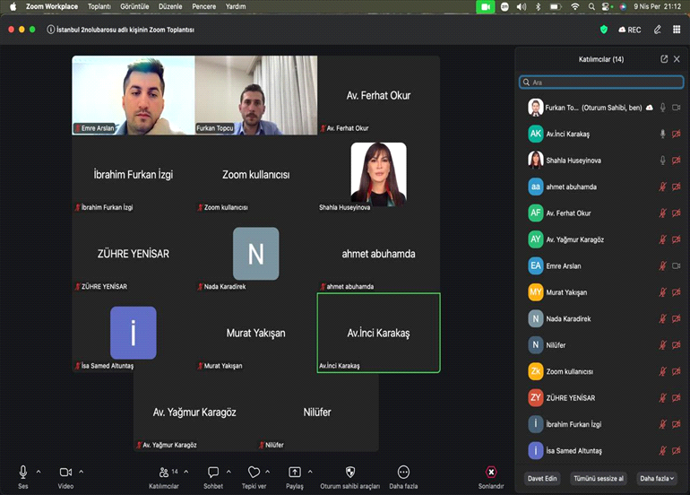Screen dimensions: 690x495
Task: Click green Zoom camera icon in menu bar
Action: 486,6
